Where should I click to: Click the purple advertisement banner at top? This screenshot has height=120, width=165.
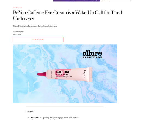tap(76, 1)
